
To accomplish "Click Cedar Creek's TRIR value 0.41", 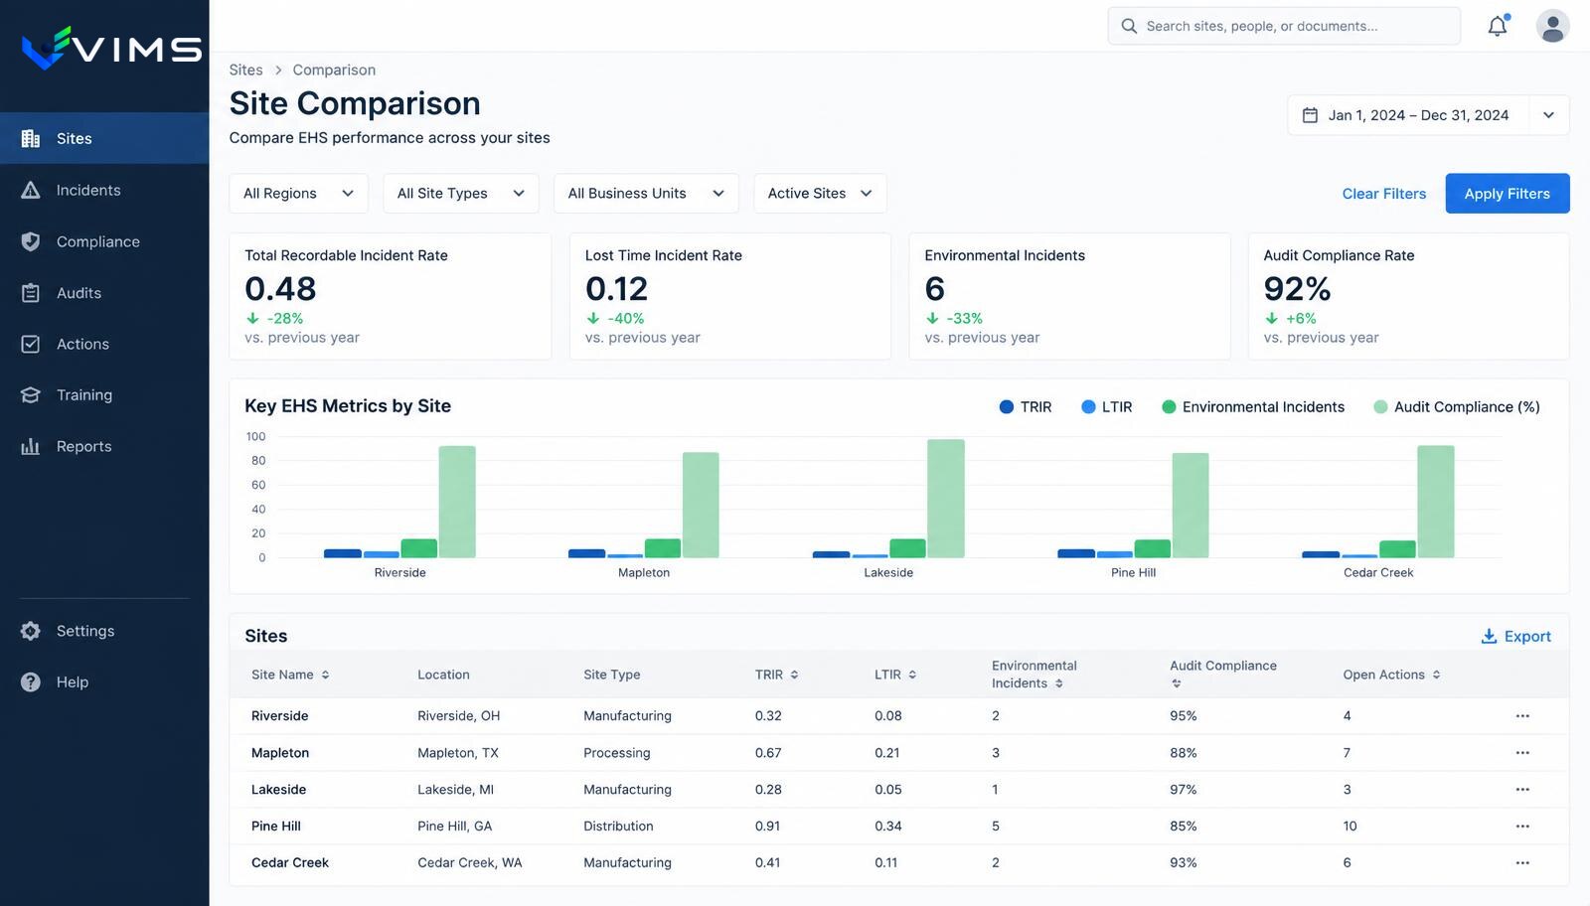I will pyautogui.click(x=767, y=862).
